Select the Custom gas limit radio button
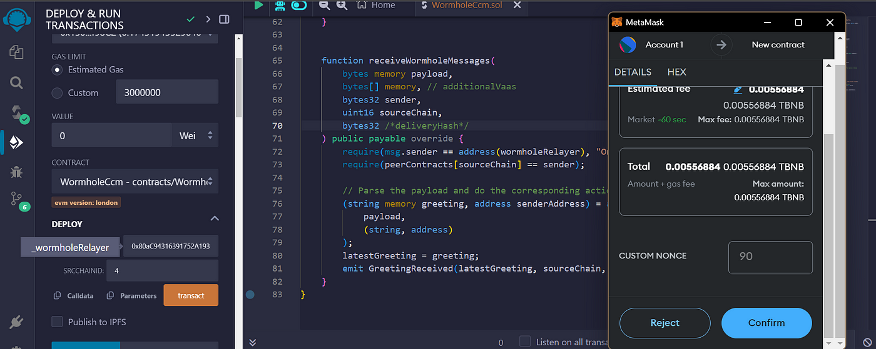Screen dimensions: 876x349 click(58, 92)
